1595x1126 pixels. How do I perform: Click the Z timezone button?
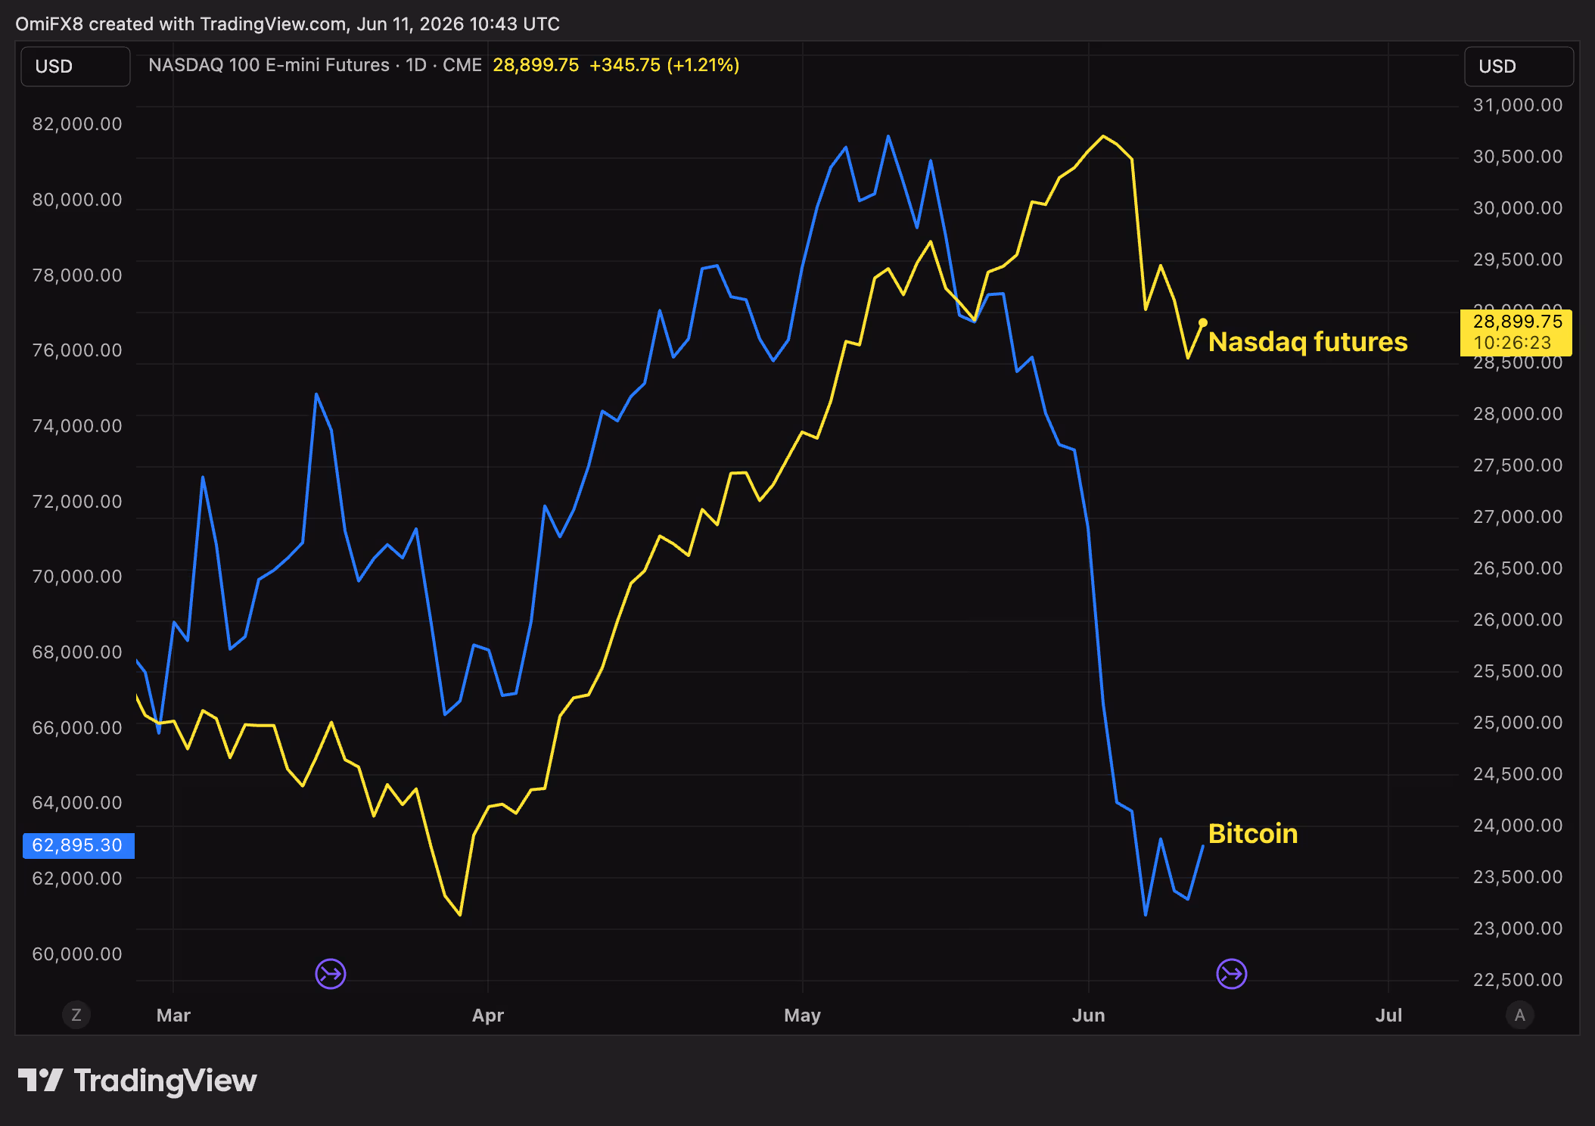76,1015
